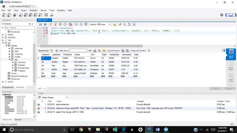Open the object inspector icon
237x133 pixels.
tap(15, 15)
